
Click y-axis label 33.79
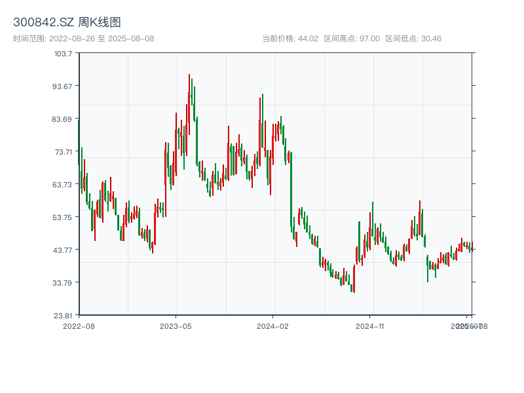pos(62,283)
